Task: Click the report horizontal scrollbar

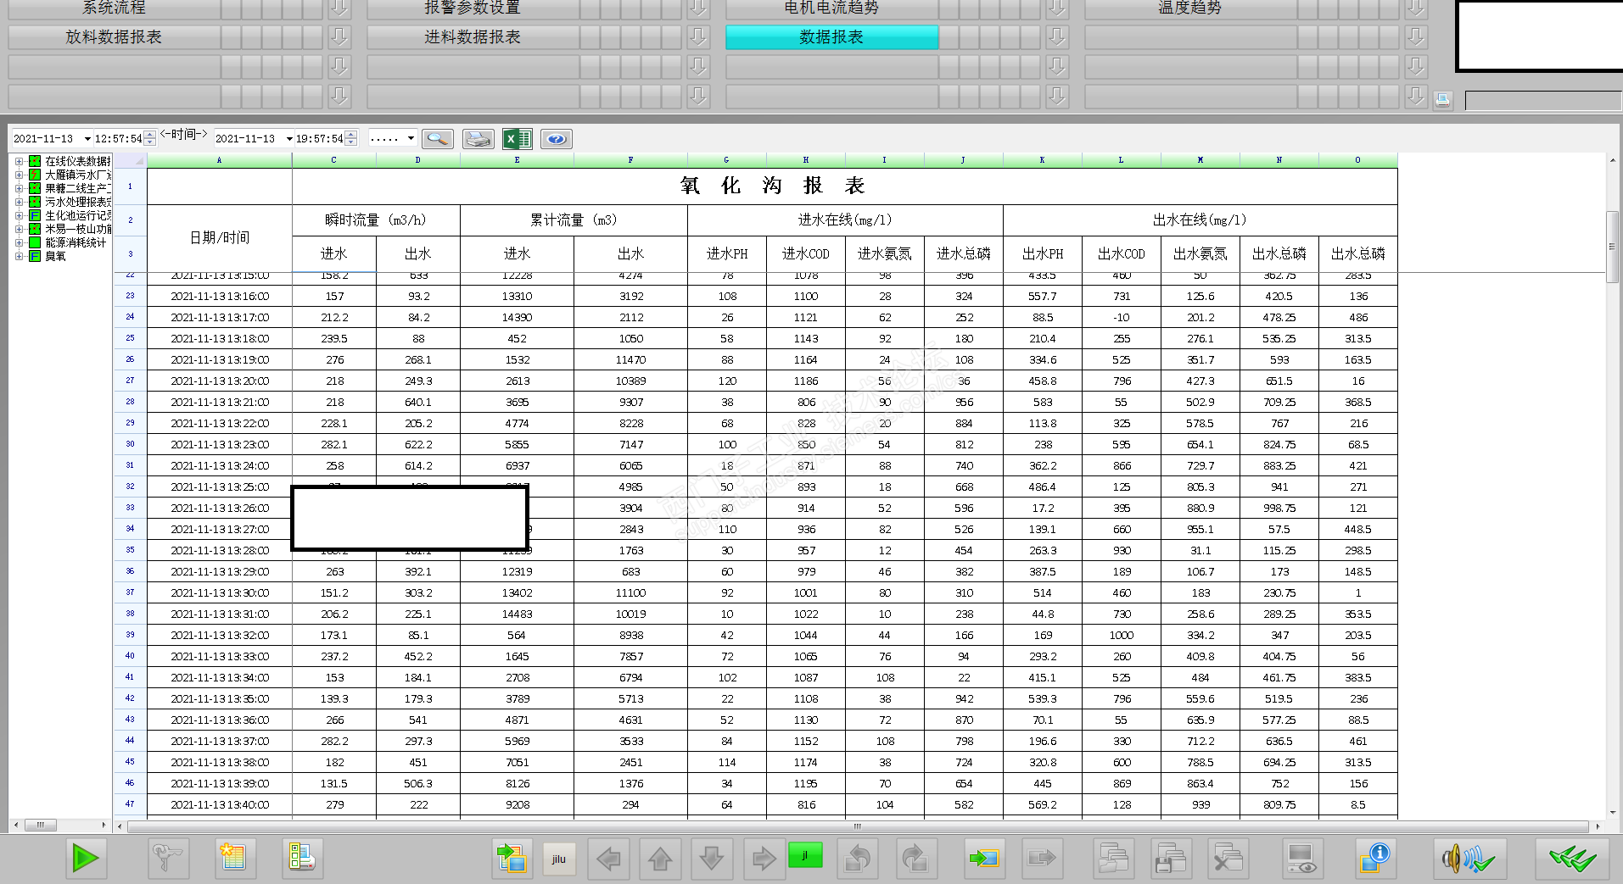Action: [858, 826]
